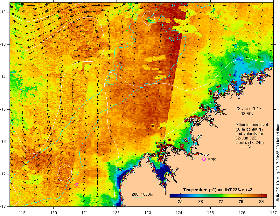Click longitude axis label 124
Viewport: 280px width, 216px height.
click(179, 213)
